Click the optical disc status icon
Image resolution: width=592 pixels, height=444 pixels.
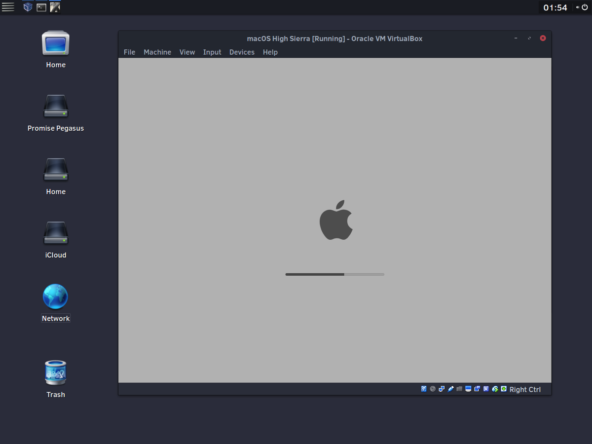click(433, 389)
